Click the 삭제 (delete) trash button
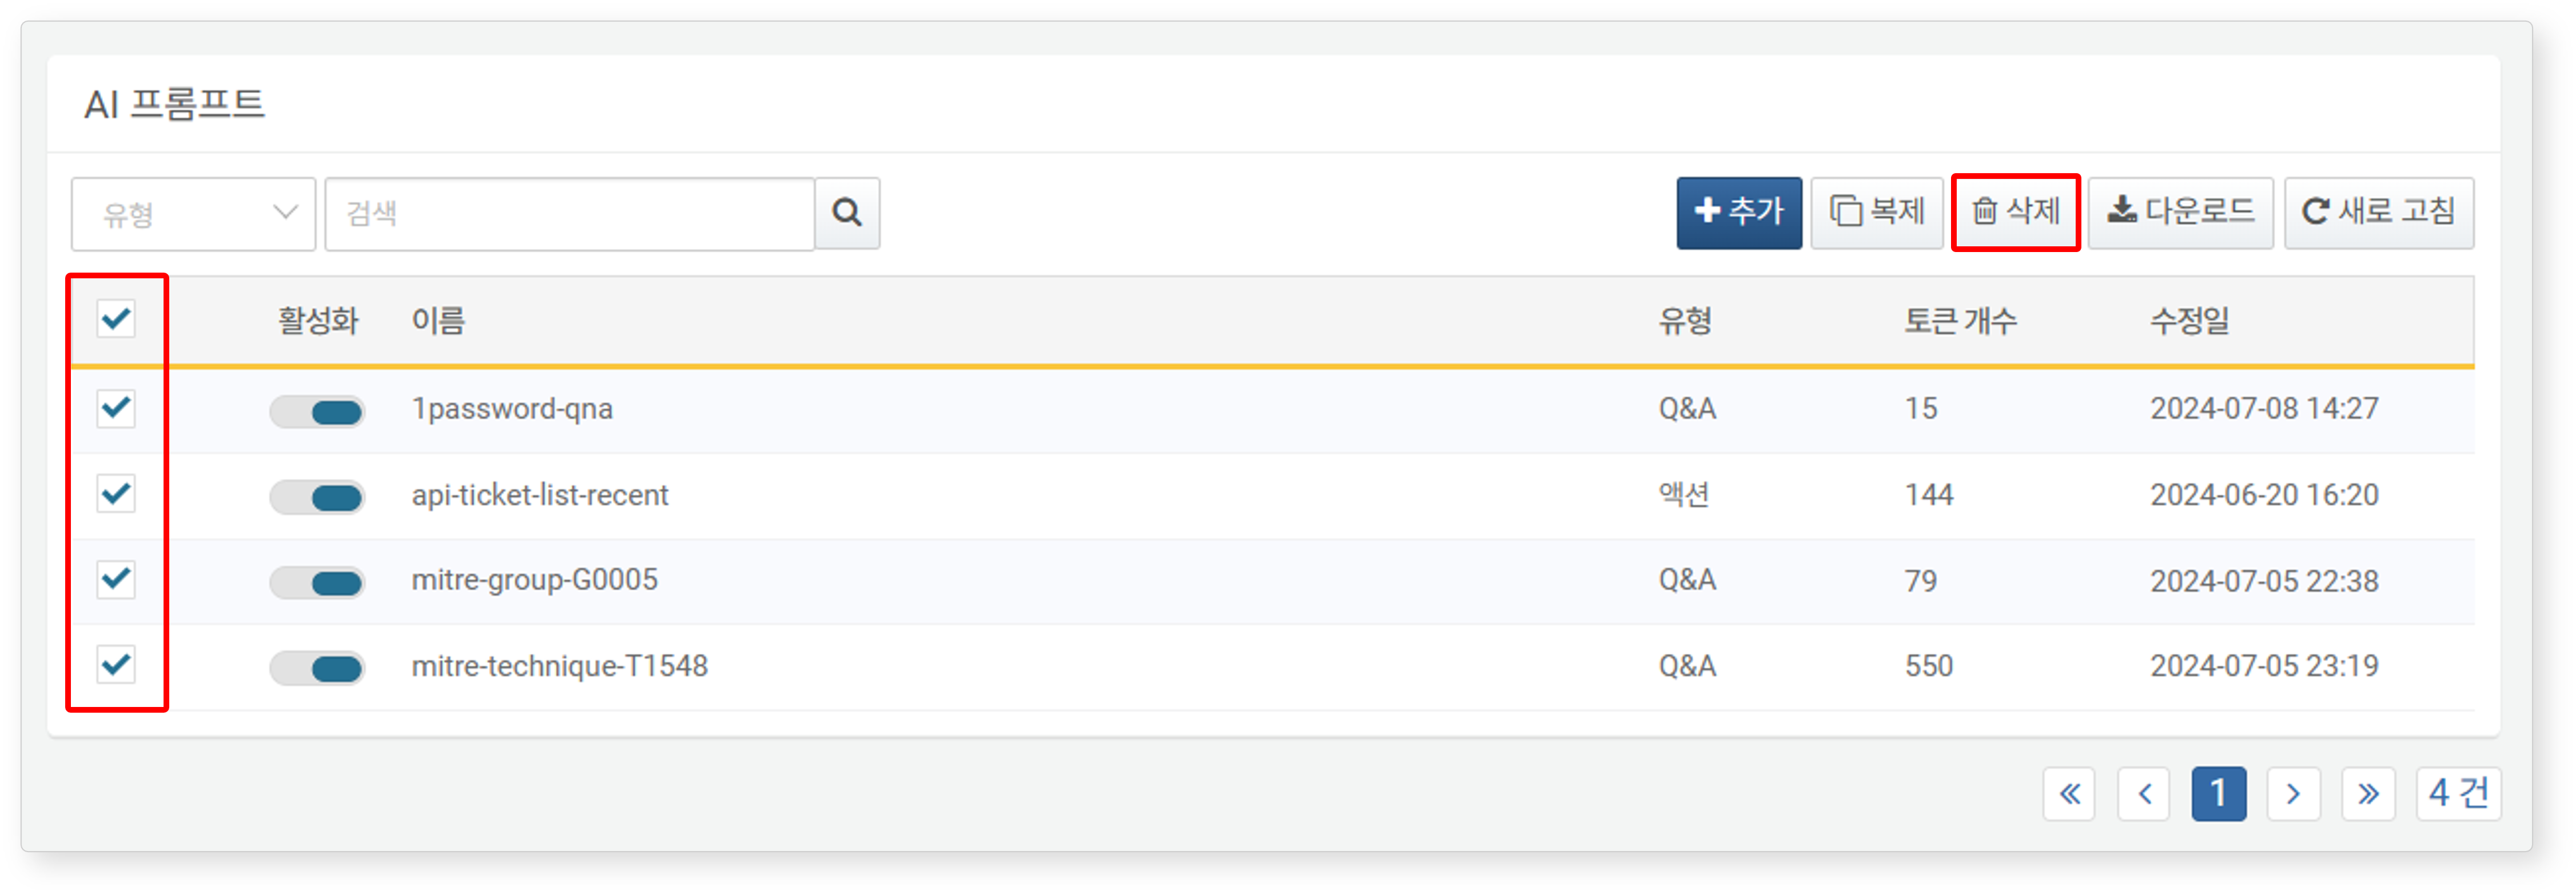Image resolution: width=2576 pixels, height=895 pixels. [x=2015, y=212]
